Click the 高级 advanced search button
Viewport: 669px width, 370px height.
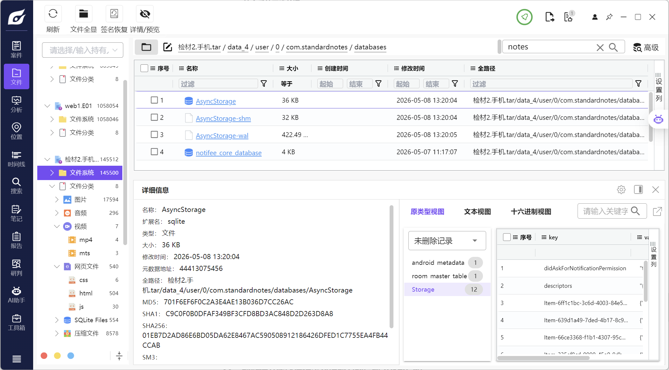(x=646, y=47)
